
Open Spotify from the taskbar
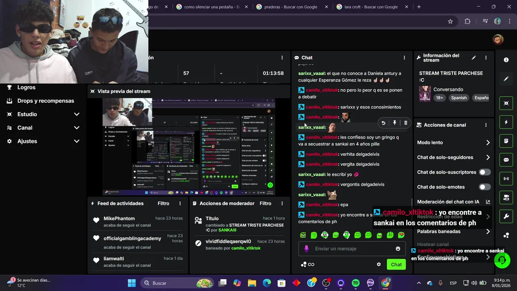(x=356, y=283)
